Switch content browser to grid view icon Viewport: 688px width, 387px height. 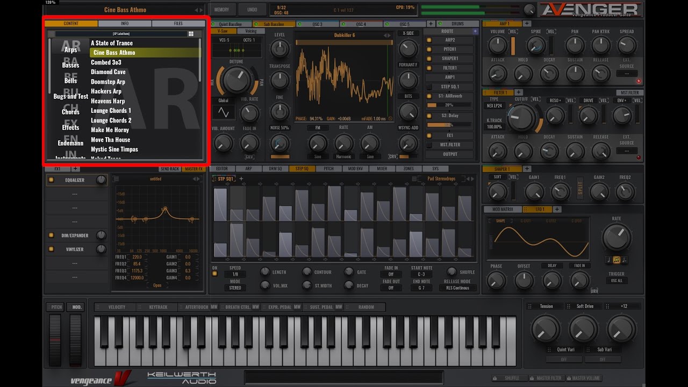point(191,34)
